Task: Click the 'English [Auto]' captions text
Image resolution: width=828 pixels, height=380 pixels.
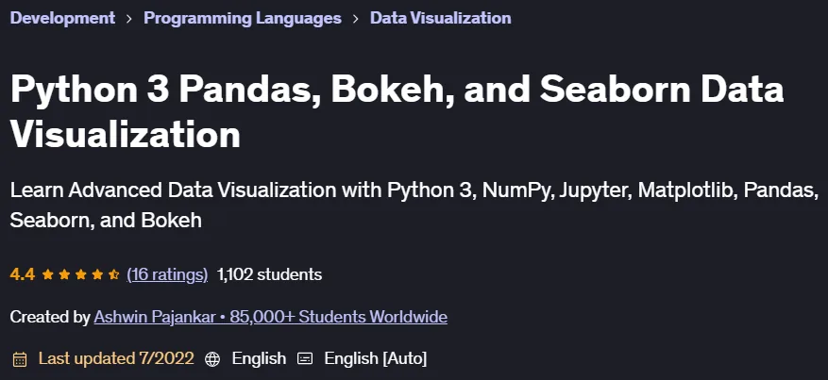Action: [x=376, y=359]
